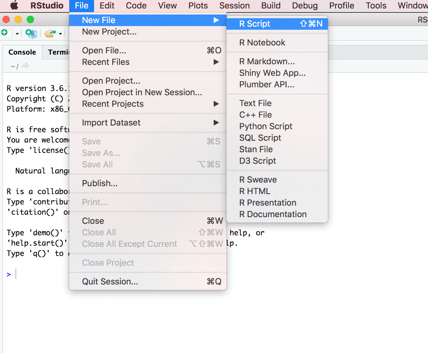Create a new project using the R cube icon

click(31, 33)
